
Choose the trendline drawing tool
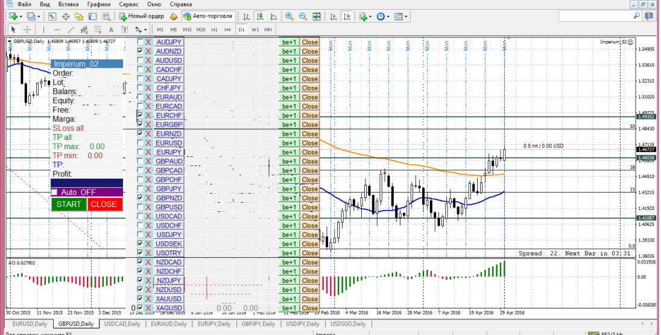[71, 30]
